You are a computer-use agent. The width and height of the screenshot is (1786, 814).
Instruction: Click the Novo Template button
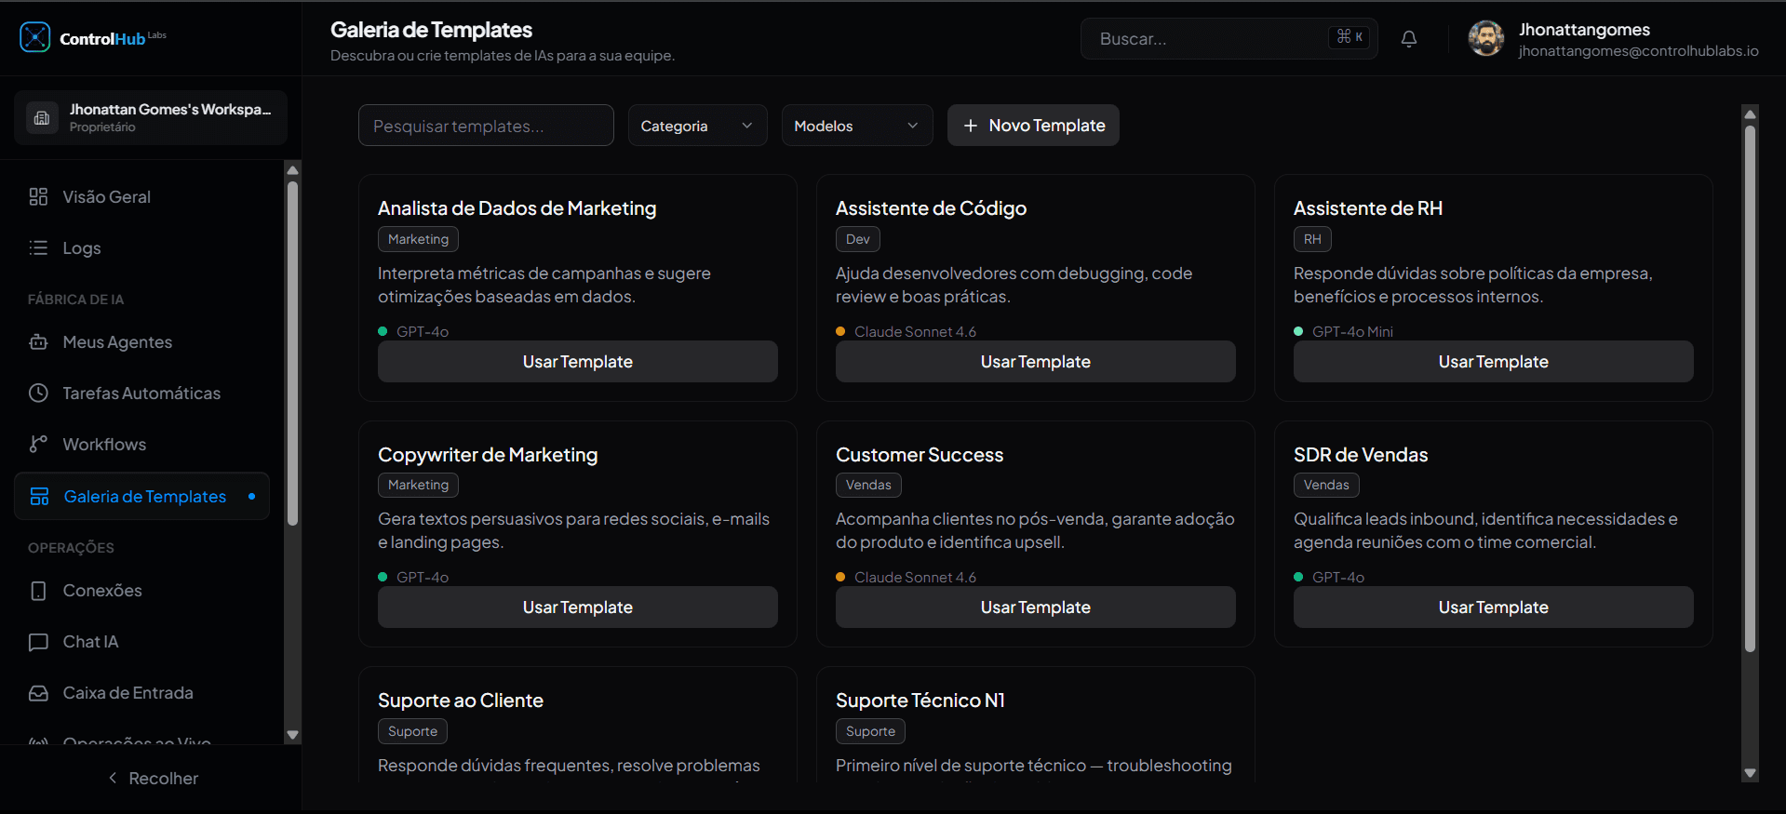1033,126
